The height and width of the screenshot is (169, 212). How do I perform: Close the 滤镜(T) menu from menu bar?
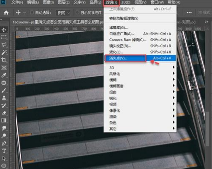(111, 3)
